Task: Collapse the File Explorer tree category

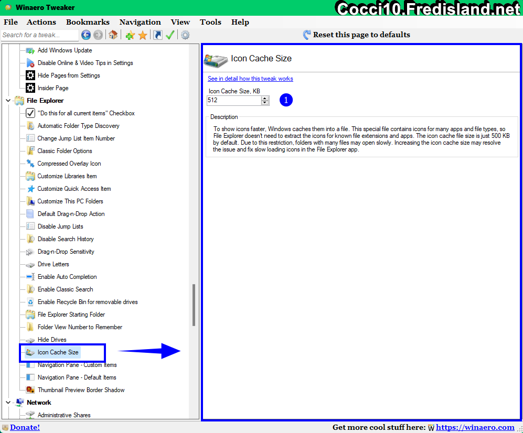Action: click(x=8, y=100)
